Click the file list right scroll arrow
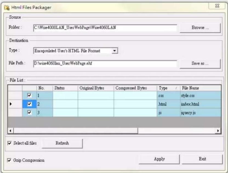This screenshot has width=228, height=173. coord(218,131)
